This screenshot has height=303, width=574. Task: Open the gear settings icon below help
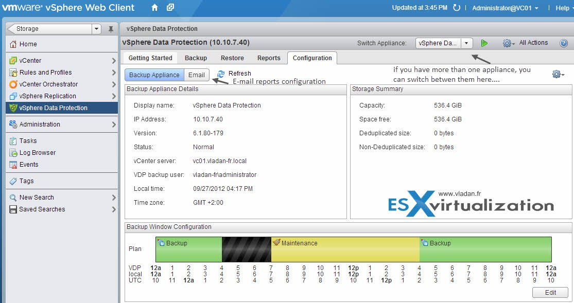point(558,74)
